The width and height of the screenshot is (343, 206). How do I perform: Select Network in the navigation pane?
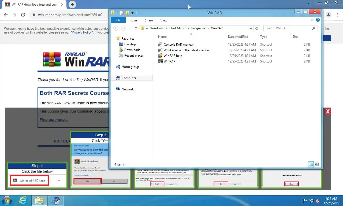(128, 89)
